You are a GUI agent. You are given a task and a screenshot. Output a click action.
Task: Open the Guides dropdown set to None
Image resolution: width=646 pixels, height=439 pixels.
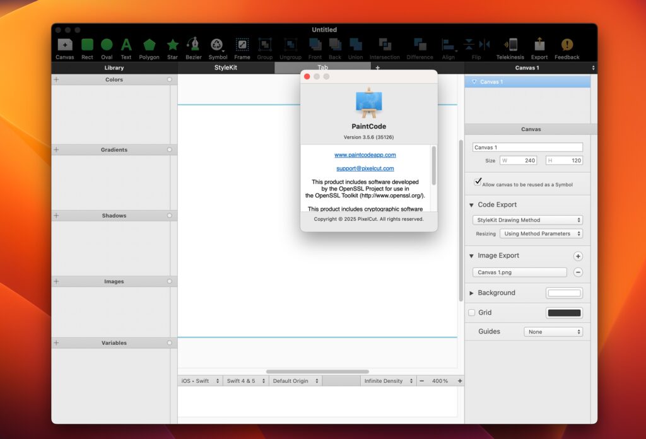(553, 331)
